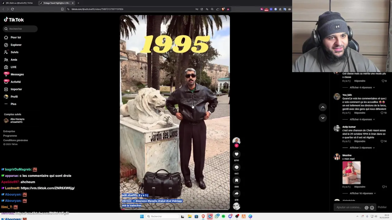Open the Windows Start menu
Screen dimensions: 392x220
(x=142, y=216)
